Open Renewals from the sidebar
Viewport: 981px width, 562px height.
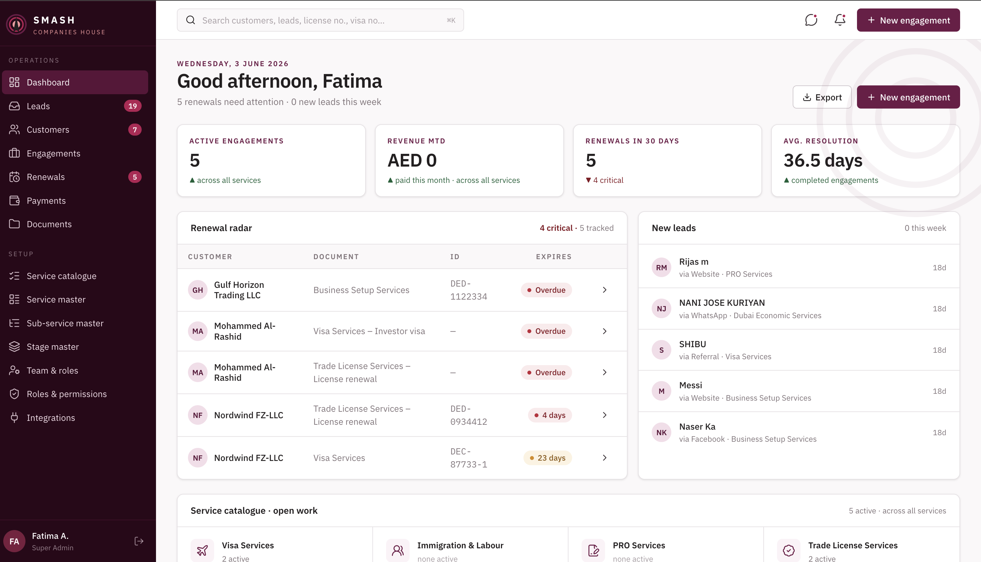75,177
